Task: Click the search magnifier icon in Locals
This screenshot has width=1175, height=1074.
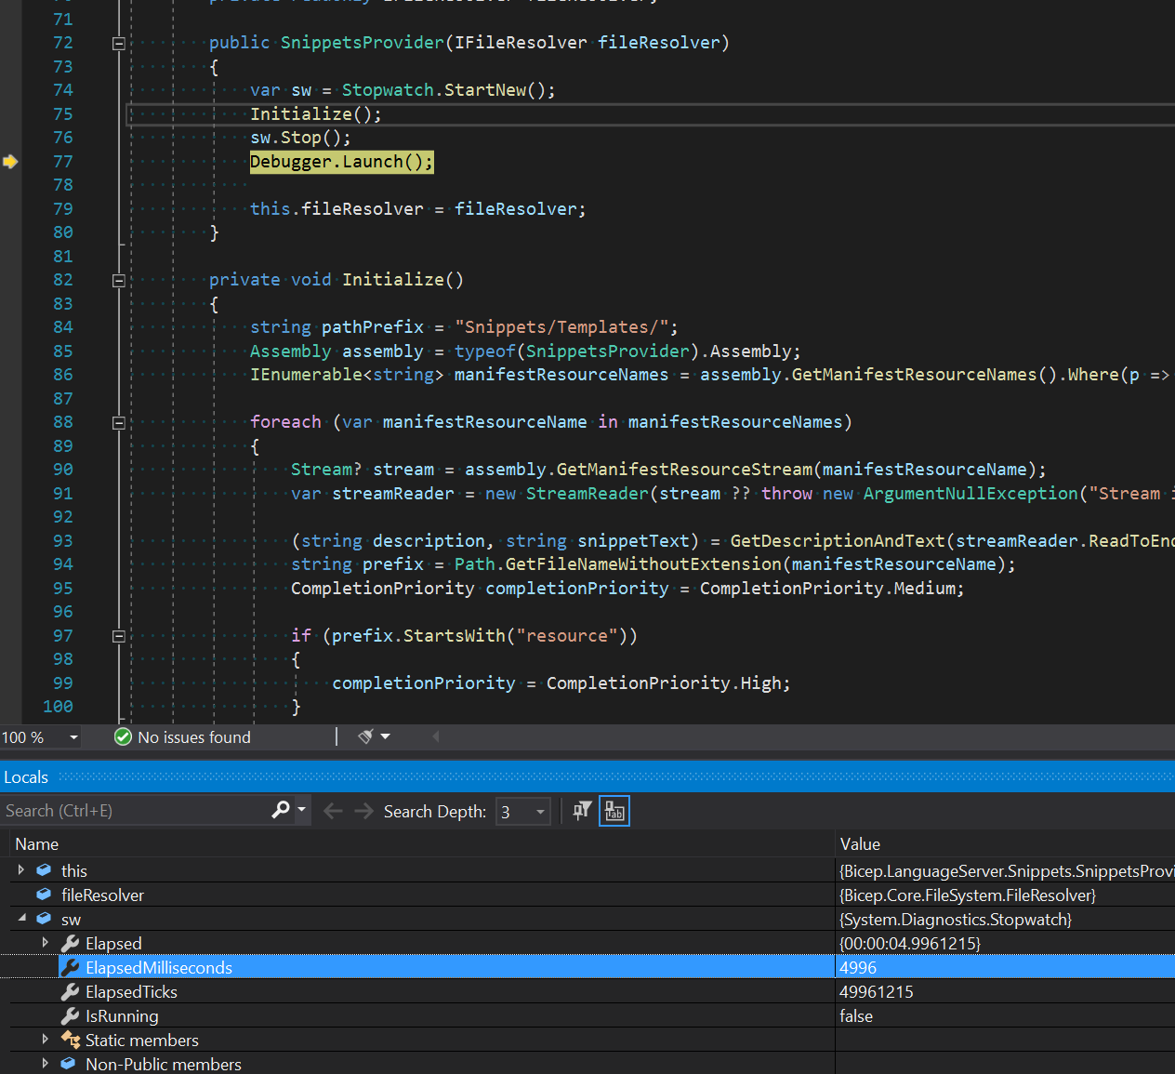Action: tap(281, 810)
